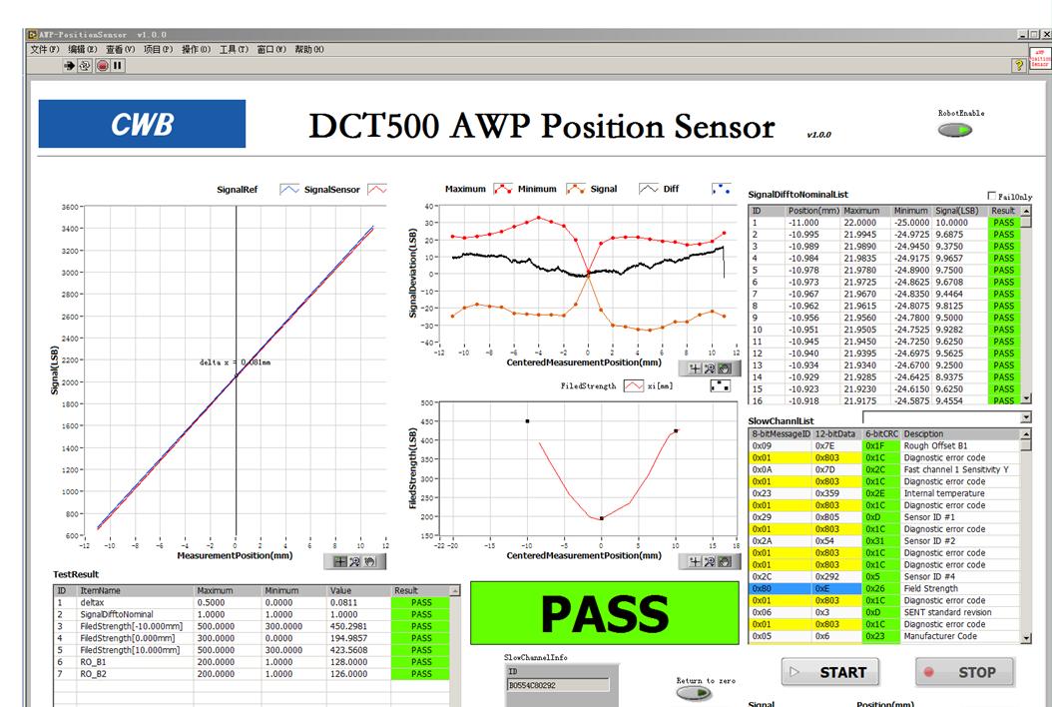Open the 项目(P) menu
The height and width of the screenshot is (707, 1052).
tap(159, 50)
